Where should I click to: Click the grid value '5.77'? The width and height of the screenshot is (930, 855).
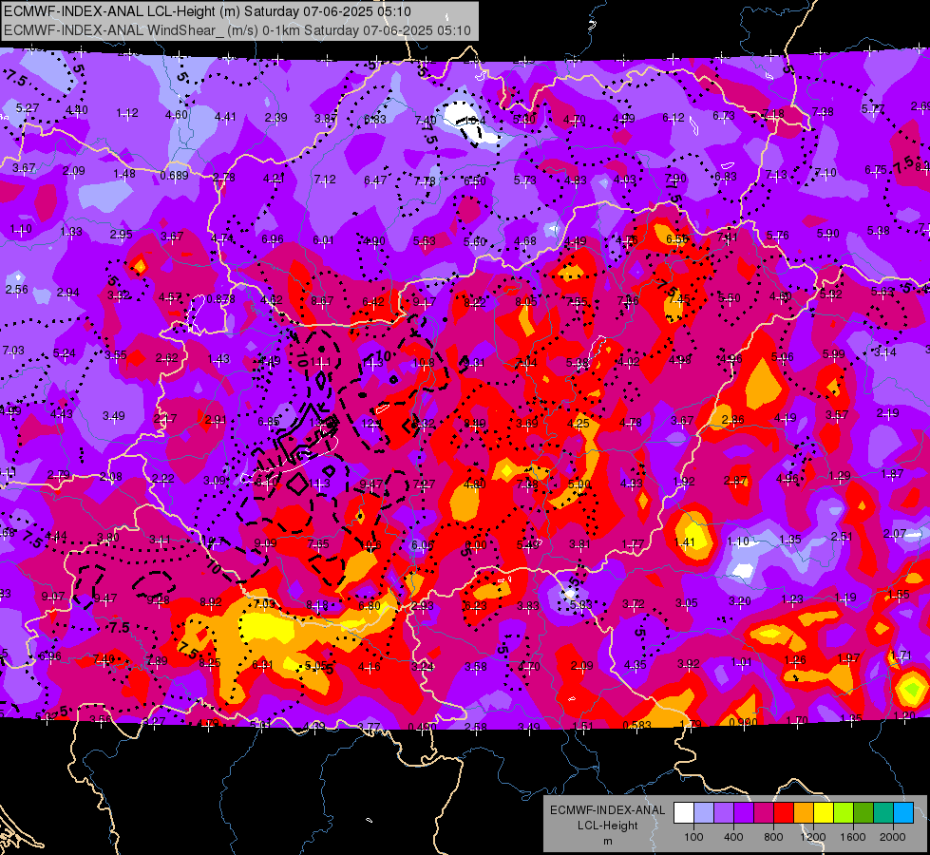point(873,108)
